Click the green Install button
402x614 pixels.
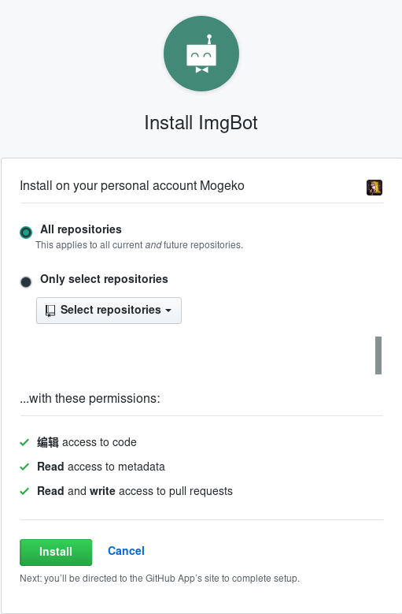click(x=56, y=553)
